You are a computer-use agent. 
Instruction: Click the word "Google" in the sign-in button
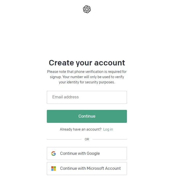point(93,154)
